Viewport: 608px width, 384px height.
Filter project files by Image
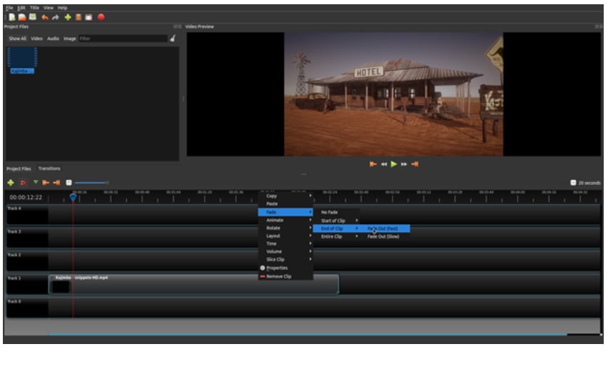coord(70,39)
